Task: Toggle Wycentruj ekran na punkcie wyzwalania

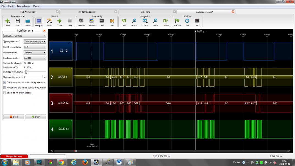Action: pyautogui.click(x=4, y=88)
